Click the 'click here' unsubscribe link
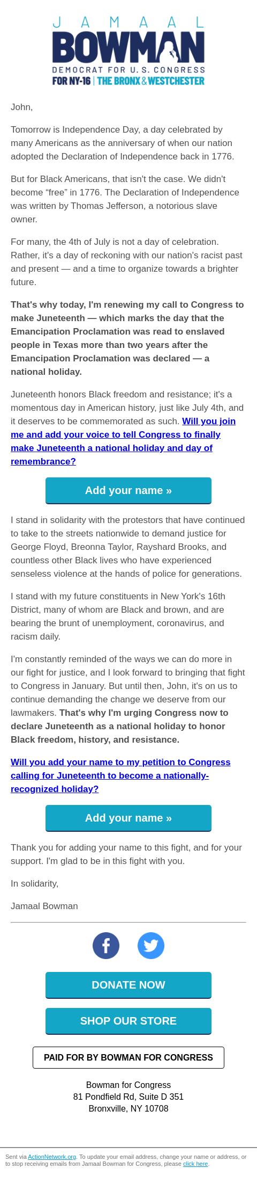 pos(195,1164)
